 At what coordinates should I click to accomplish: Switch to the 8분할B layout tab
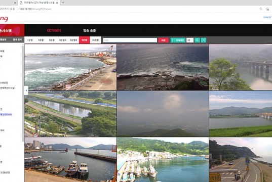(73, 40)
